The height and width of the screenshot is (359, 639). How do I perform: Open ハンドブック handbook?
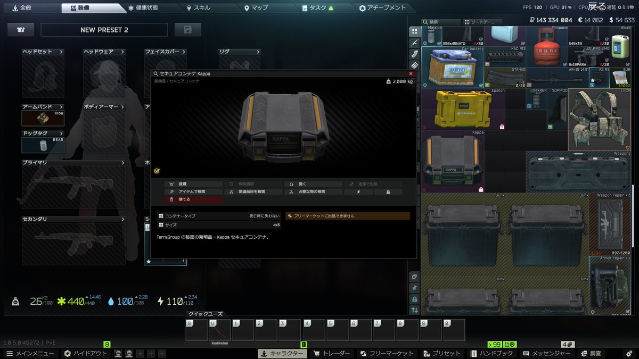click(492, 353)
